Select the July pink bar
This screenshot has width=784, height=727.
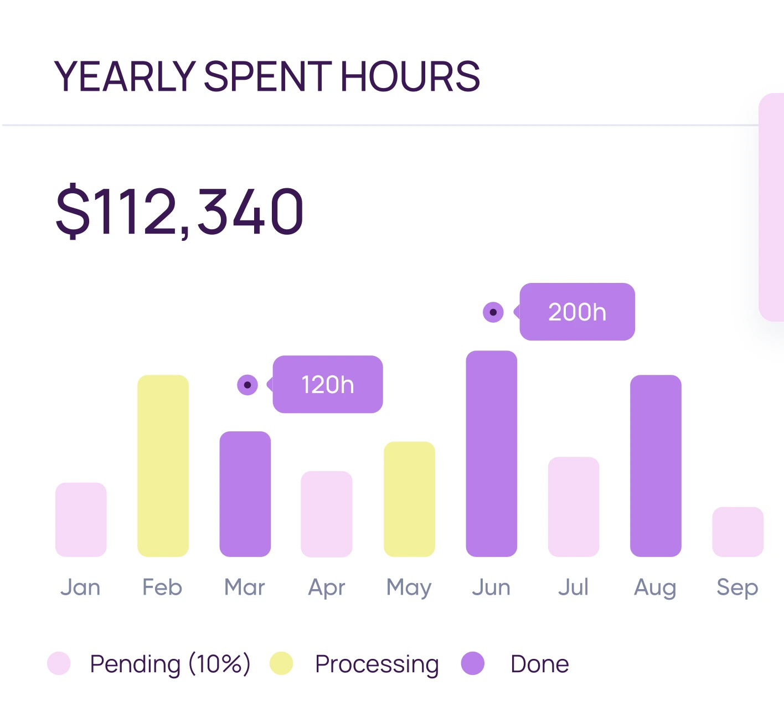(x=574, y=507)
